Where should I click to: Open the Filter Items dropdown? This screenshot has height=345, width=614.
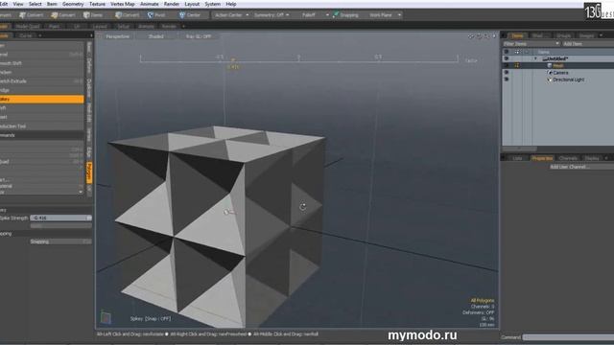[x=531, y=44]
